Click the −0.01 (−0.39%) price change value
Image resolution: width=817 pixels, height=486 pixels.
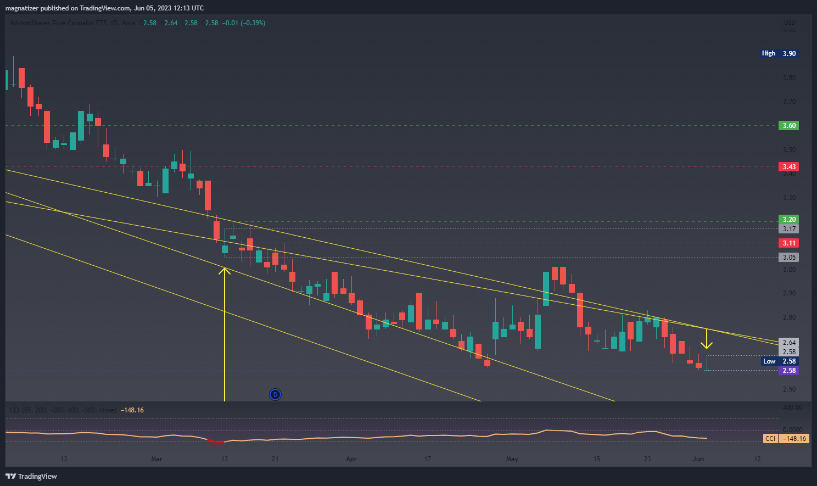[x=244, y=23]
